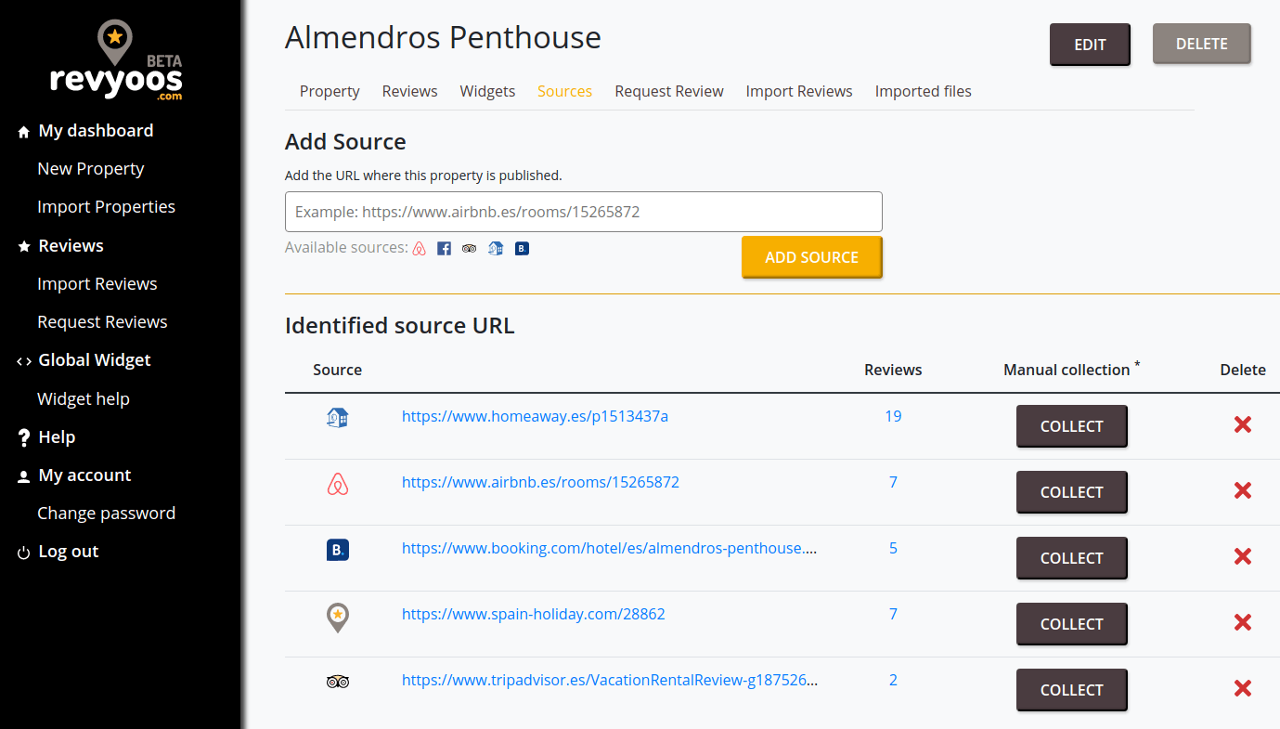Go to My dashboard in sidebar
The height and width of the screenshot is (729, 1280).
[96, 131]
